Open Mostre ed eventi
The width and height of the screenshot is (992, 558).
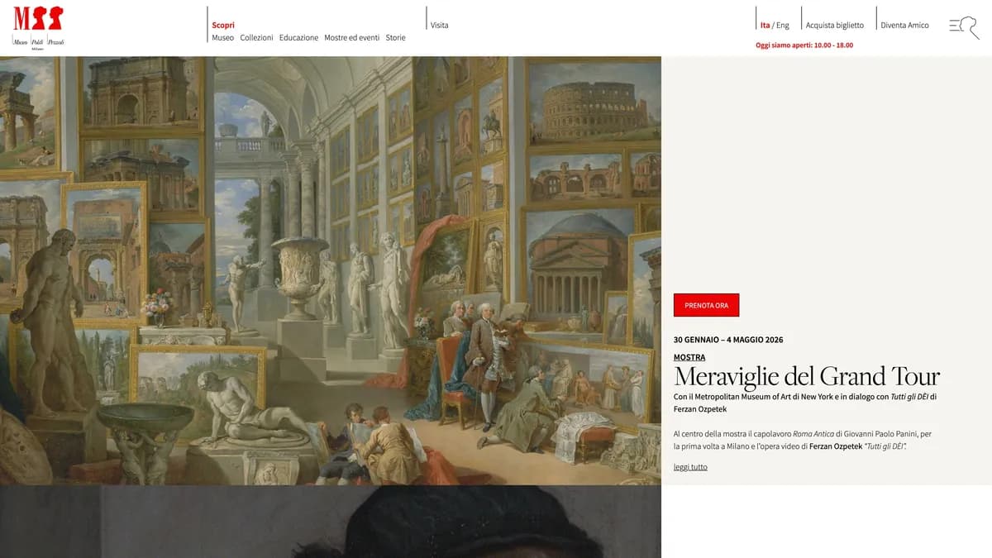[x=351, y=37]
